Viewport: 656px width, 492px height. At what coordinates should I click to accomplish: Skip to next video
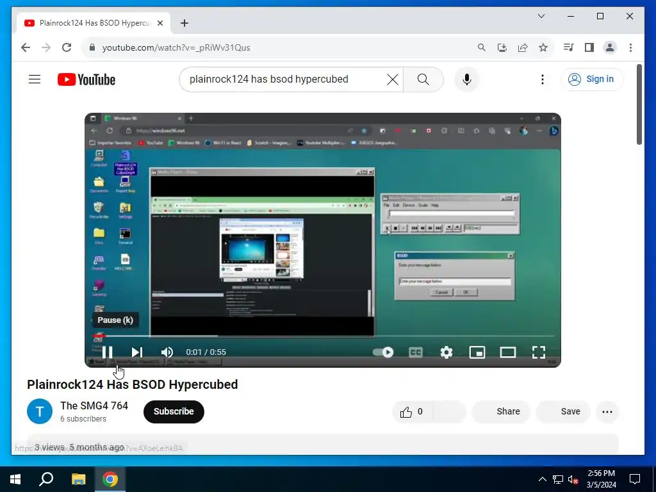pyautogui.click(x=137, y=352)
